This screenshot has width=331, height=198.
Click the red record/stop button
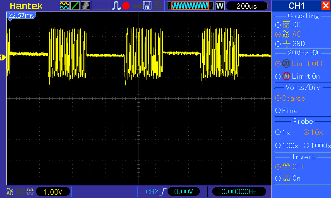coord(126,6)
